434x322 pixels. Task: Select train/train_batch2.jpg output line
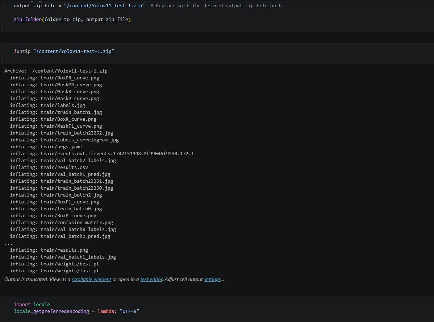coord(56,195)
